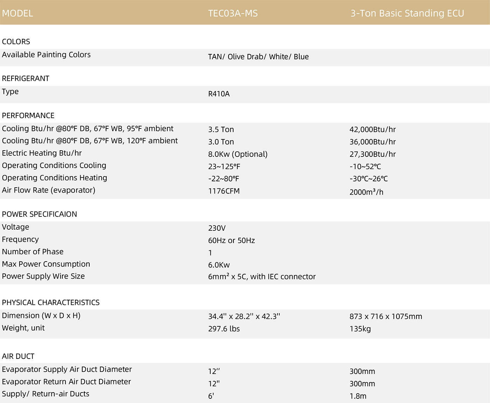The image size is (490, 403).
Task: Click the '1176CFM' value
Action: point(224,191)
